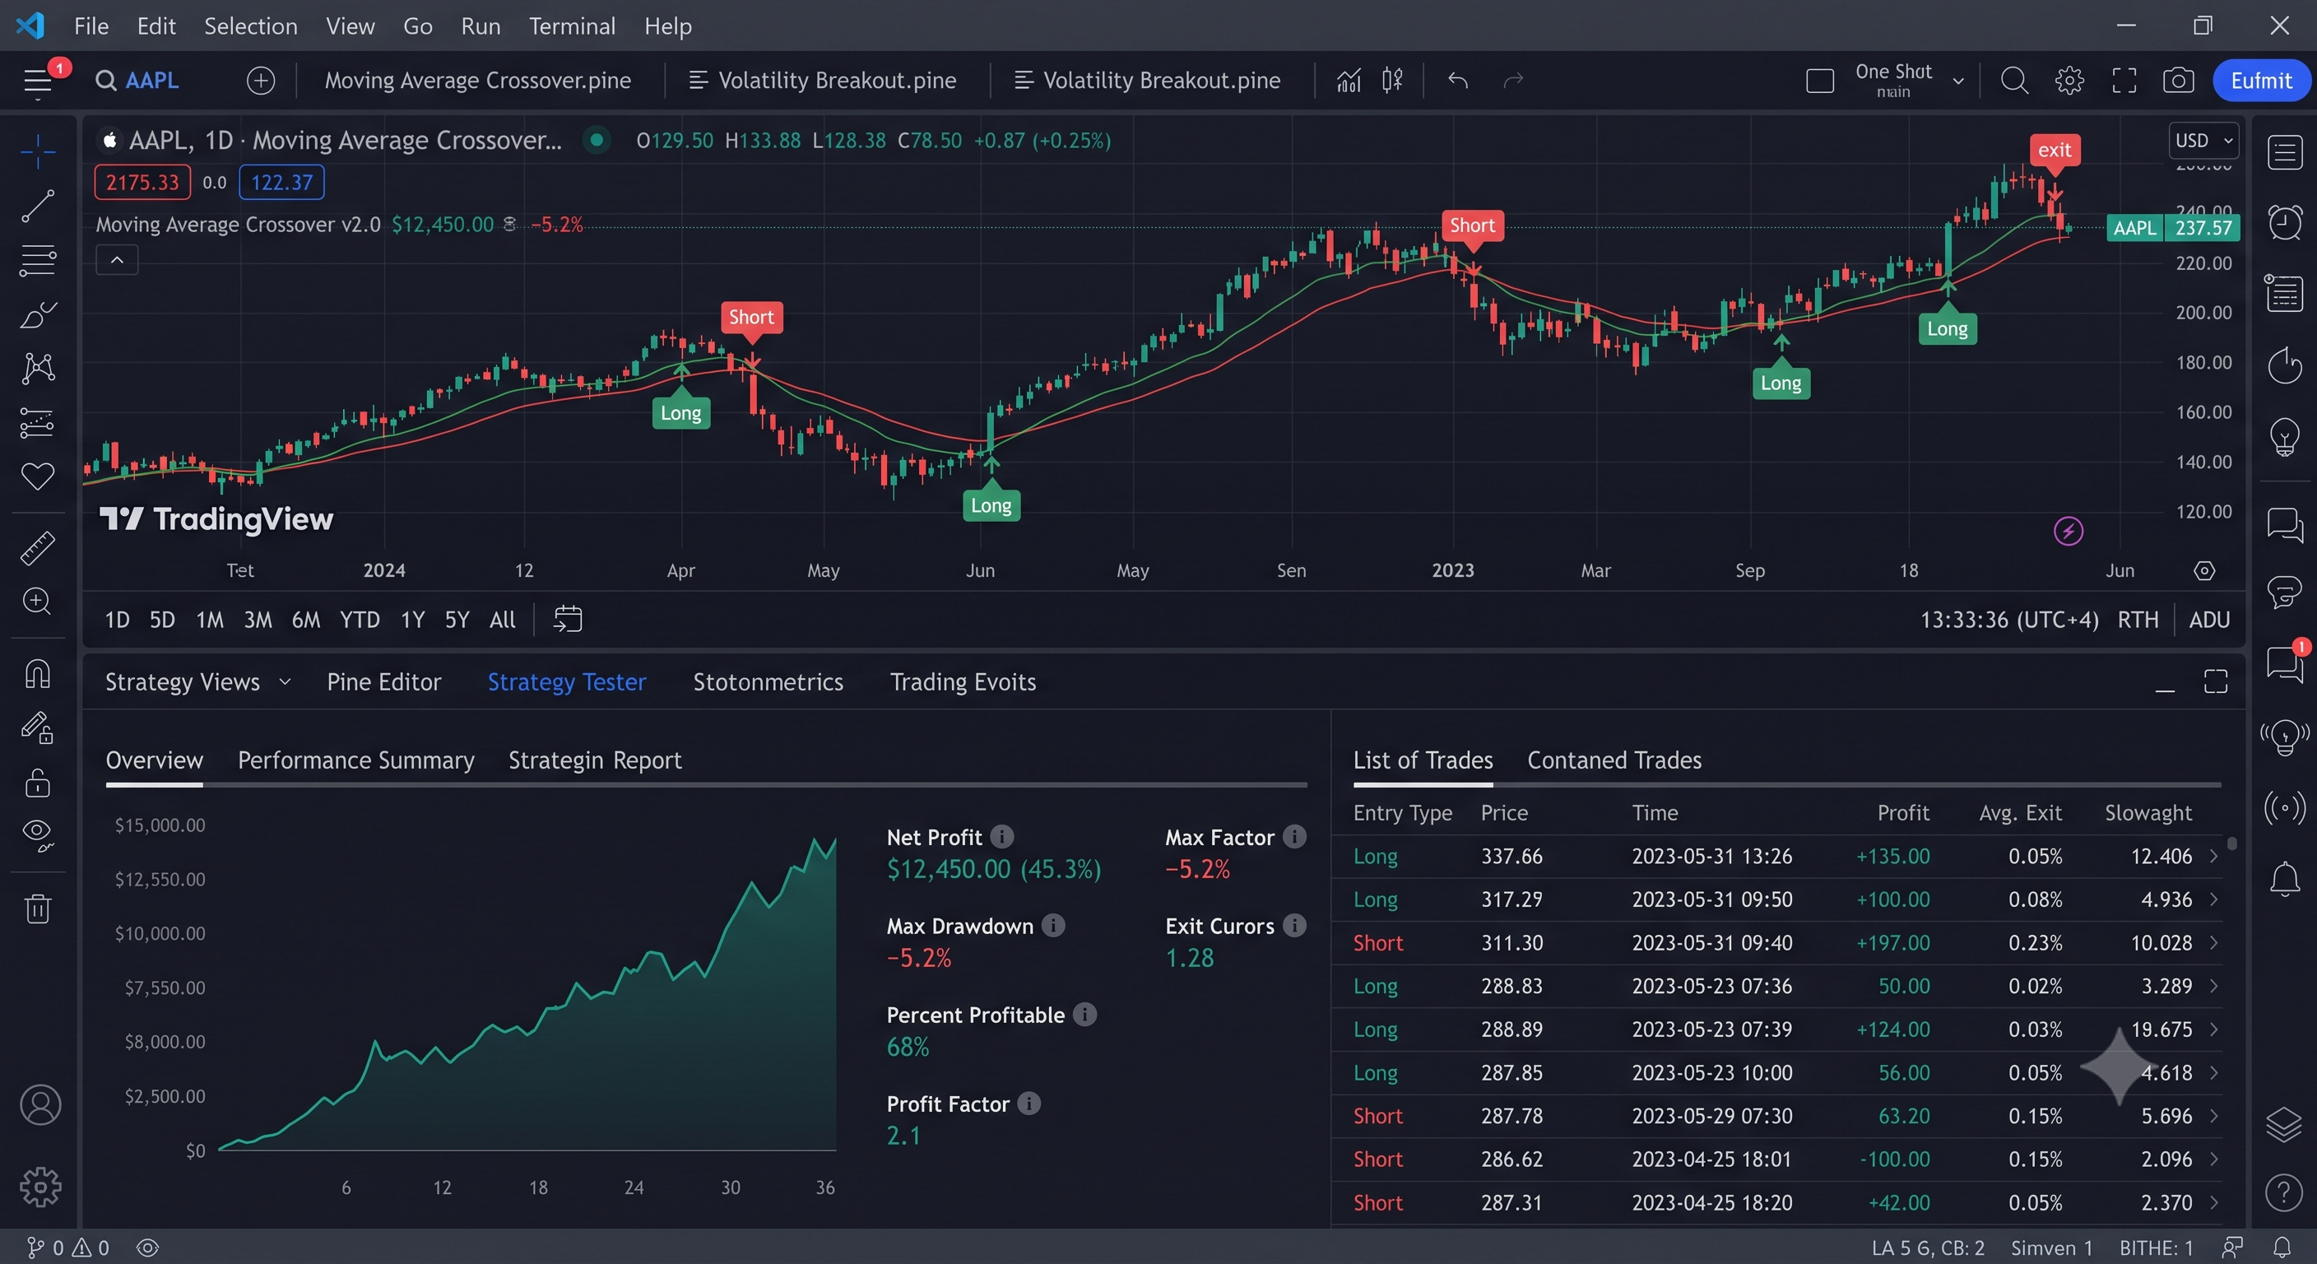Image resolution: width=2317 pixels, height=1264 pixels.
Task: Open the settings gear in the left sidebar
Action: [40, 1187]
